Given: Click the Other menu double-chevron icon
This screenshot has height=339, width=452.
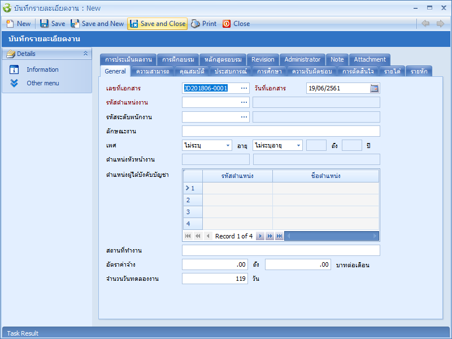Looking at the screenshot, I should click(14, 83).
